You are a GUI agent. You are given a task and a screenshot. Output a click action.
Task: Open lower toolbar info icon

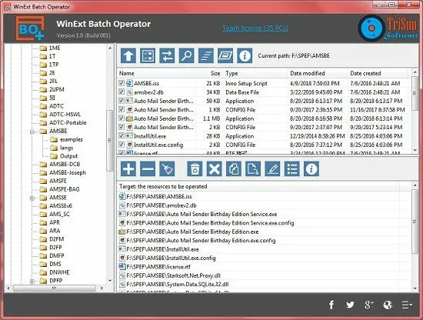click(311, 169)
